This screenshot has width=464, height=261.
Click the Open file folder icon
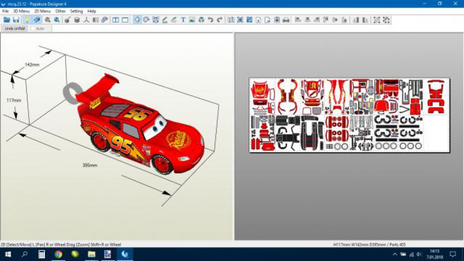coord(7,20)
